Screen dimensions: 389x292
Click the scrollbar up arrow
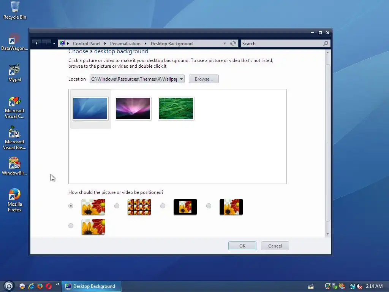328,52
